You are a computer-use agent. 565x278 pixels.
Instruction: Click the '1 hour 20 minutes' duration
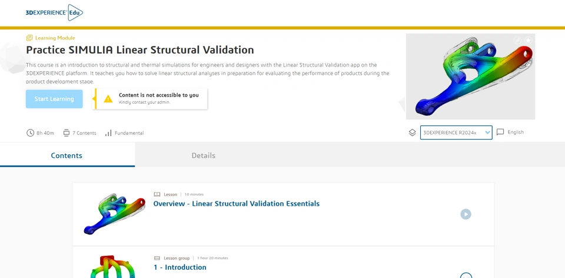[x=212, y=258]
